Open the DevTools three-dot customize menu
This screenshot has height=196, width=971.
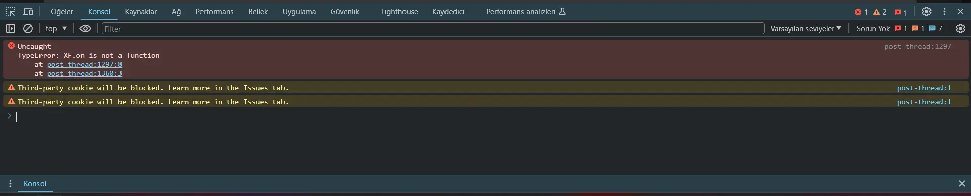tap(944, 11)
